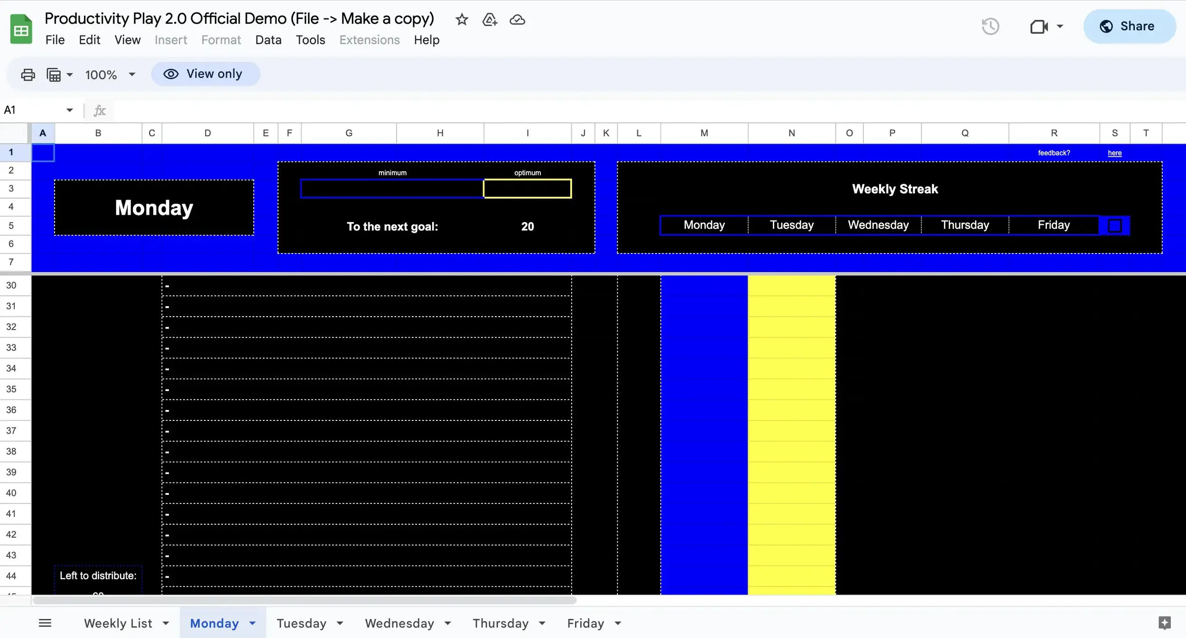Click 'Left to distribute:' label
1186x638 pixels.
pos(98,576)
